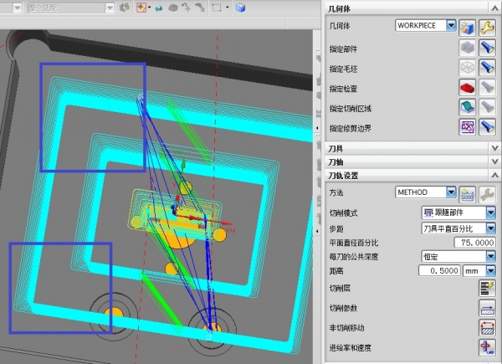The width and height of the screenshot is (502, 364).
Task: Open the feeds and speeds (进给率和速度) dialog
Action: (x=487, y=347)
